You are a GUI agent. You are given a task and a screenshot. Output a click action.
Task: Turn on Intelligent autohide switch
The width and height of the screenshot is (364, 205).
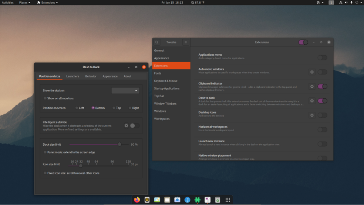(135, 126)
